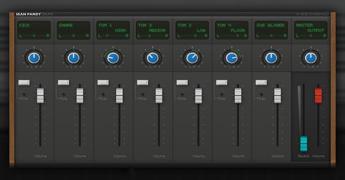Image resolution: width=345 pixels, height=180 pixels.
Task: Mute the Sub Blower channel
Action: [261, 82]
